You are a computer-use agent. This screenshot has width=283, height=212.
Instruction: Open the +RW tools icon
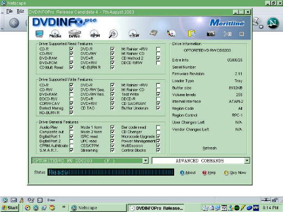pyautogui.click(x=134, y=34)
